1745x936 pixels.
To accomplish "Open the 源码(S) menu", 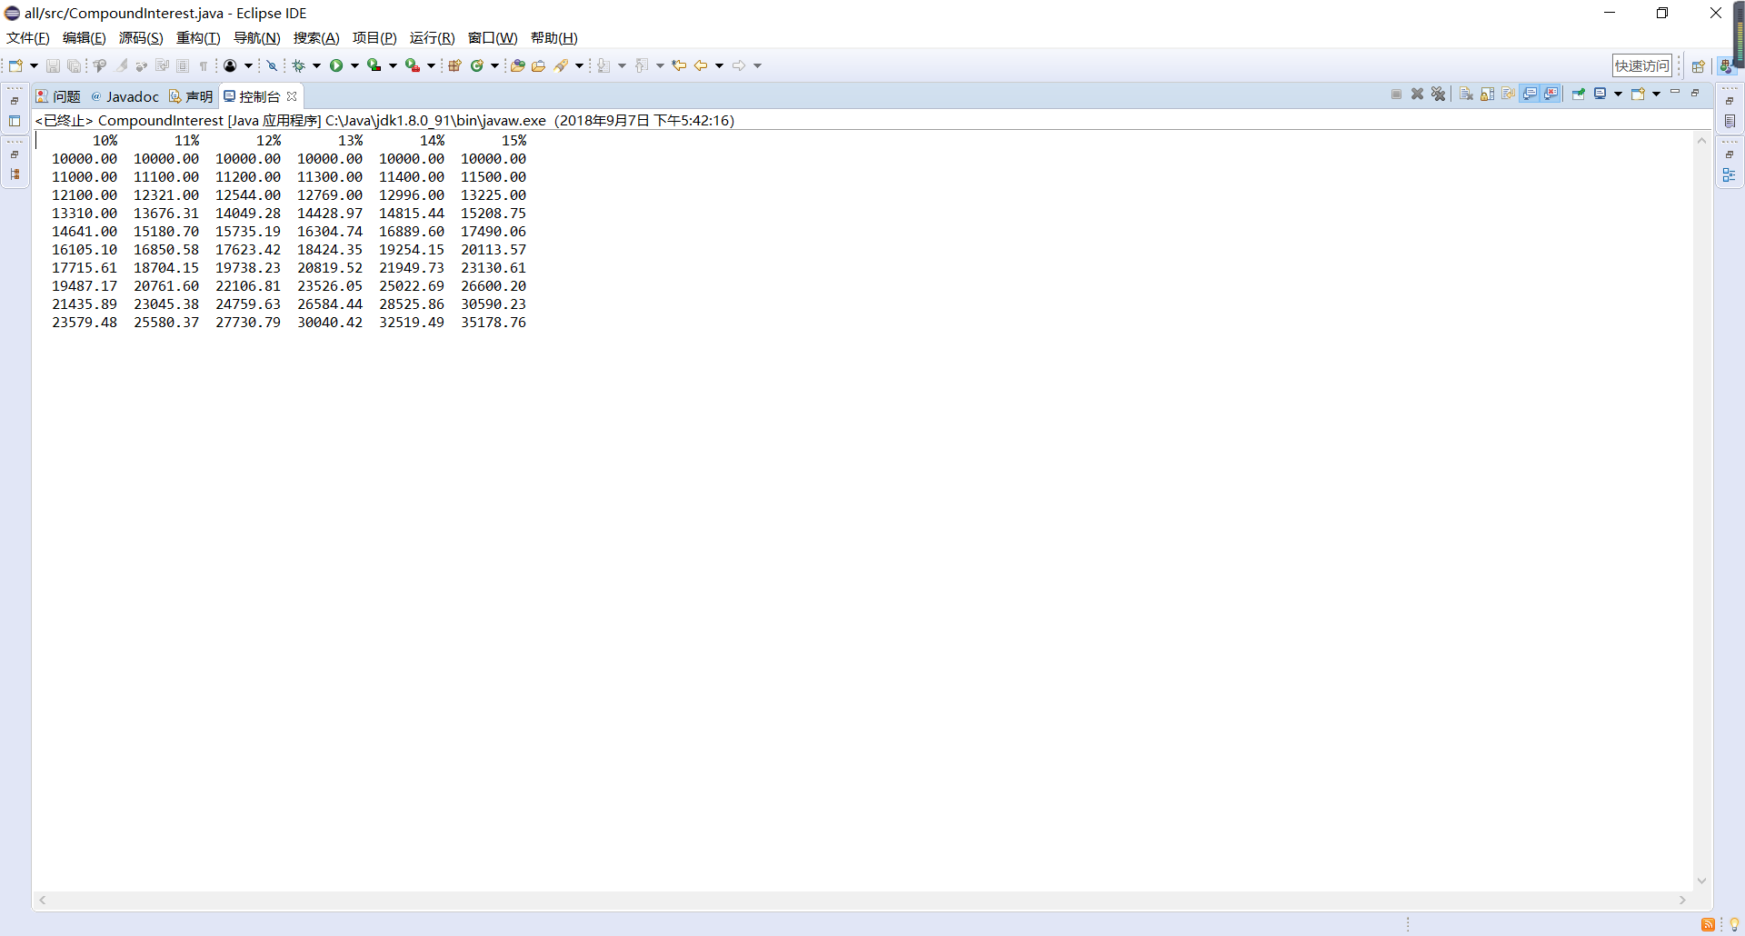I will (141, 37).
